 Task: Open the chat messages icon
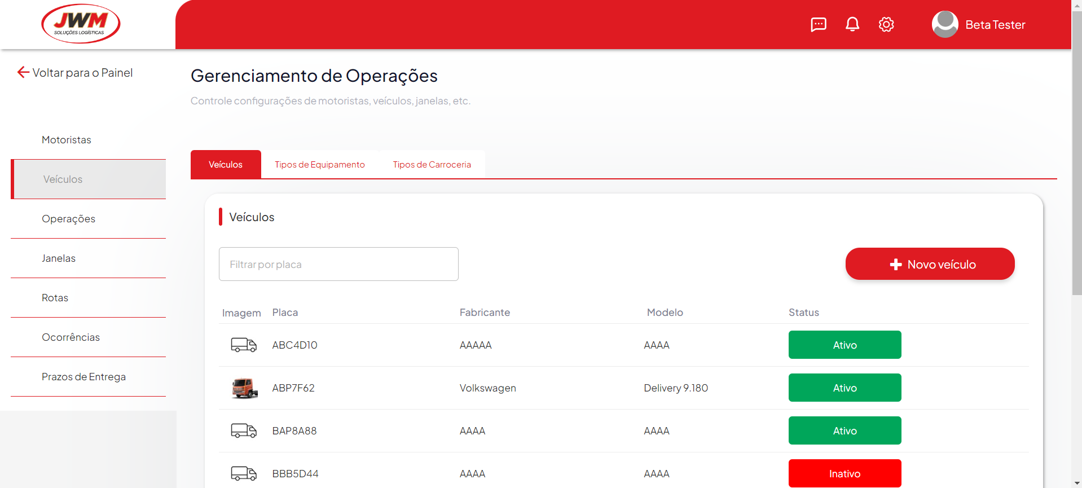[818, 24]
